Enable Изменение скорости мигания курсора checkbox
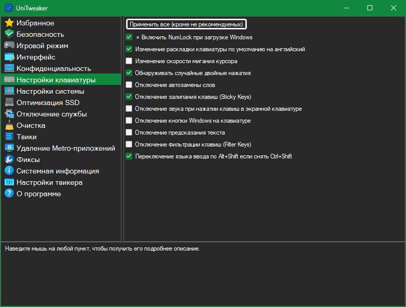The image size is (406, 307). (x=129, y=61)
